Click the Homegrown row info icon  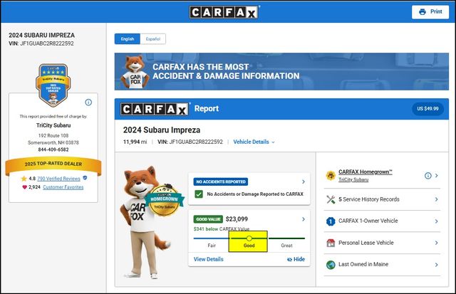pyautogui.click(x=427, y=175)
